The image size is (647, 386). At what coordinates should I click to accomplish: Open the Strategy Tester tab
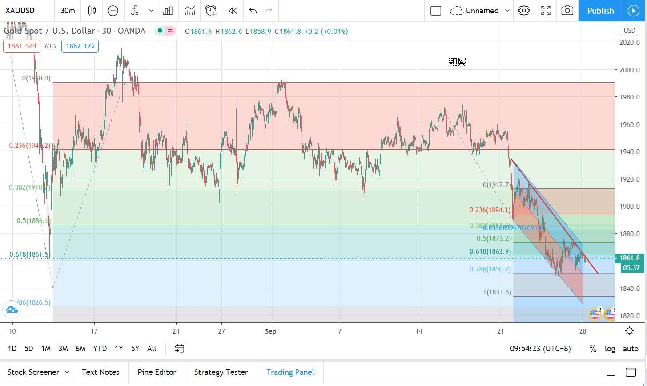click(x=221, y=372)
